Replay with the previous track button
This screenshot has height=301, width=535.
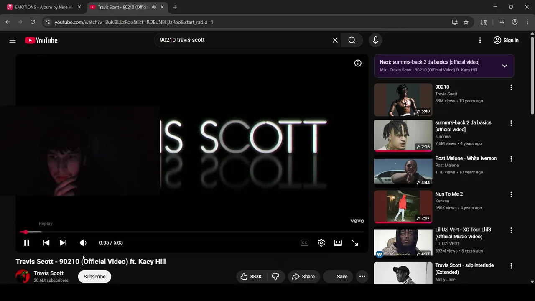click(x=46, y=243)
